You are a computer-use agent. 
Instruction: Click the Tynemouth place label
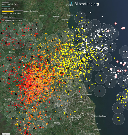(87, 94)
